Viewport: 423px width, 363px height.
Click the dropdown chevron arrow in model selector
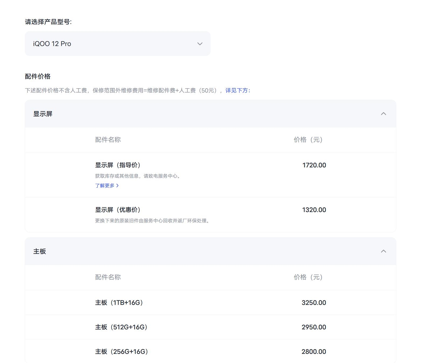(200, 44)
